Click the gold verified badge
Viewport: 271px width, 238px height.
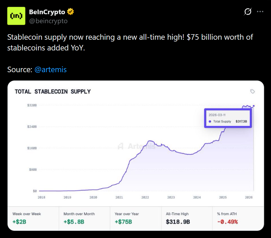click(71, 12)
